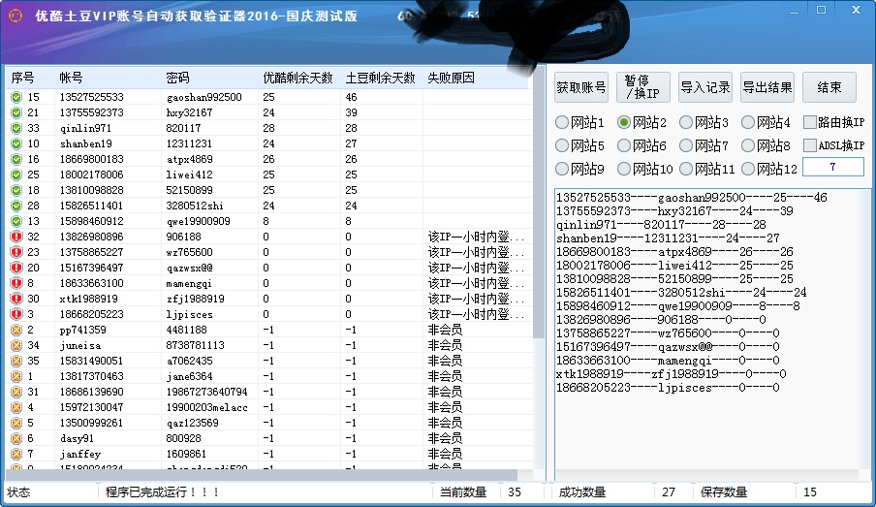Image resolution: width=876 pixels, height=507 pixels.
Task: Click the app logo icon in title bar
Action: pyautogui.click(x=16, y=16)
